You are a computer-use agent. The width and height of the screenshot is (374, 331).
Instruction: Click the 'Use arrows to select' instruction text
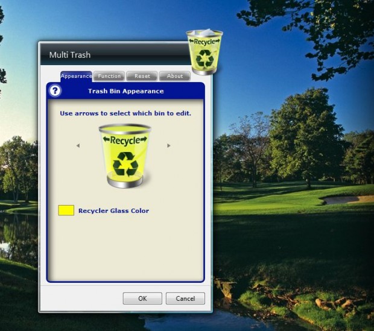pos(125,113)
